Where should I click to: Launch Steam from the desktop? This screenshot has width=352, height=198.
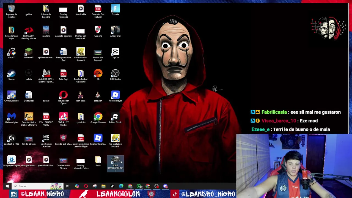click(11, 75)
